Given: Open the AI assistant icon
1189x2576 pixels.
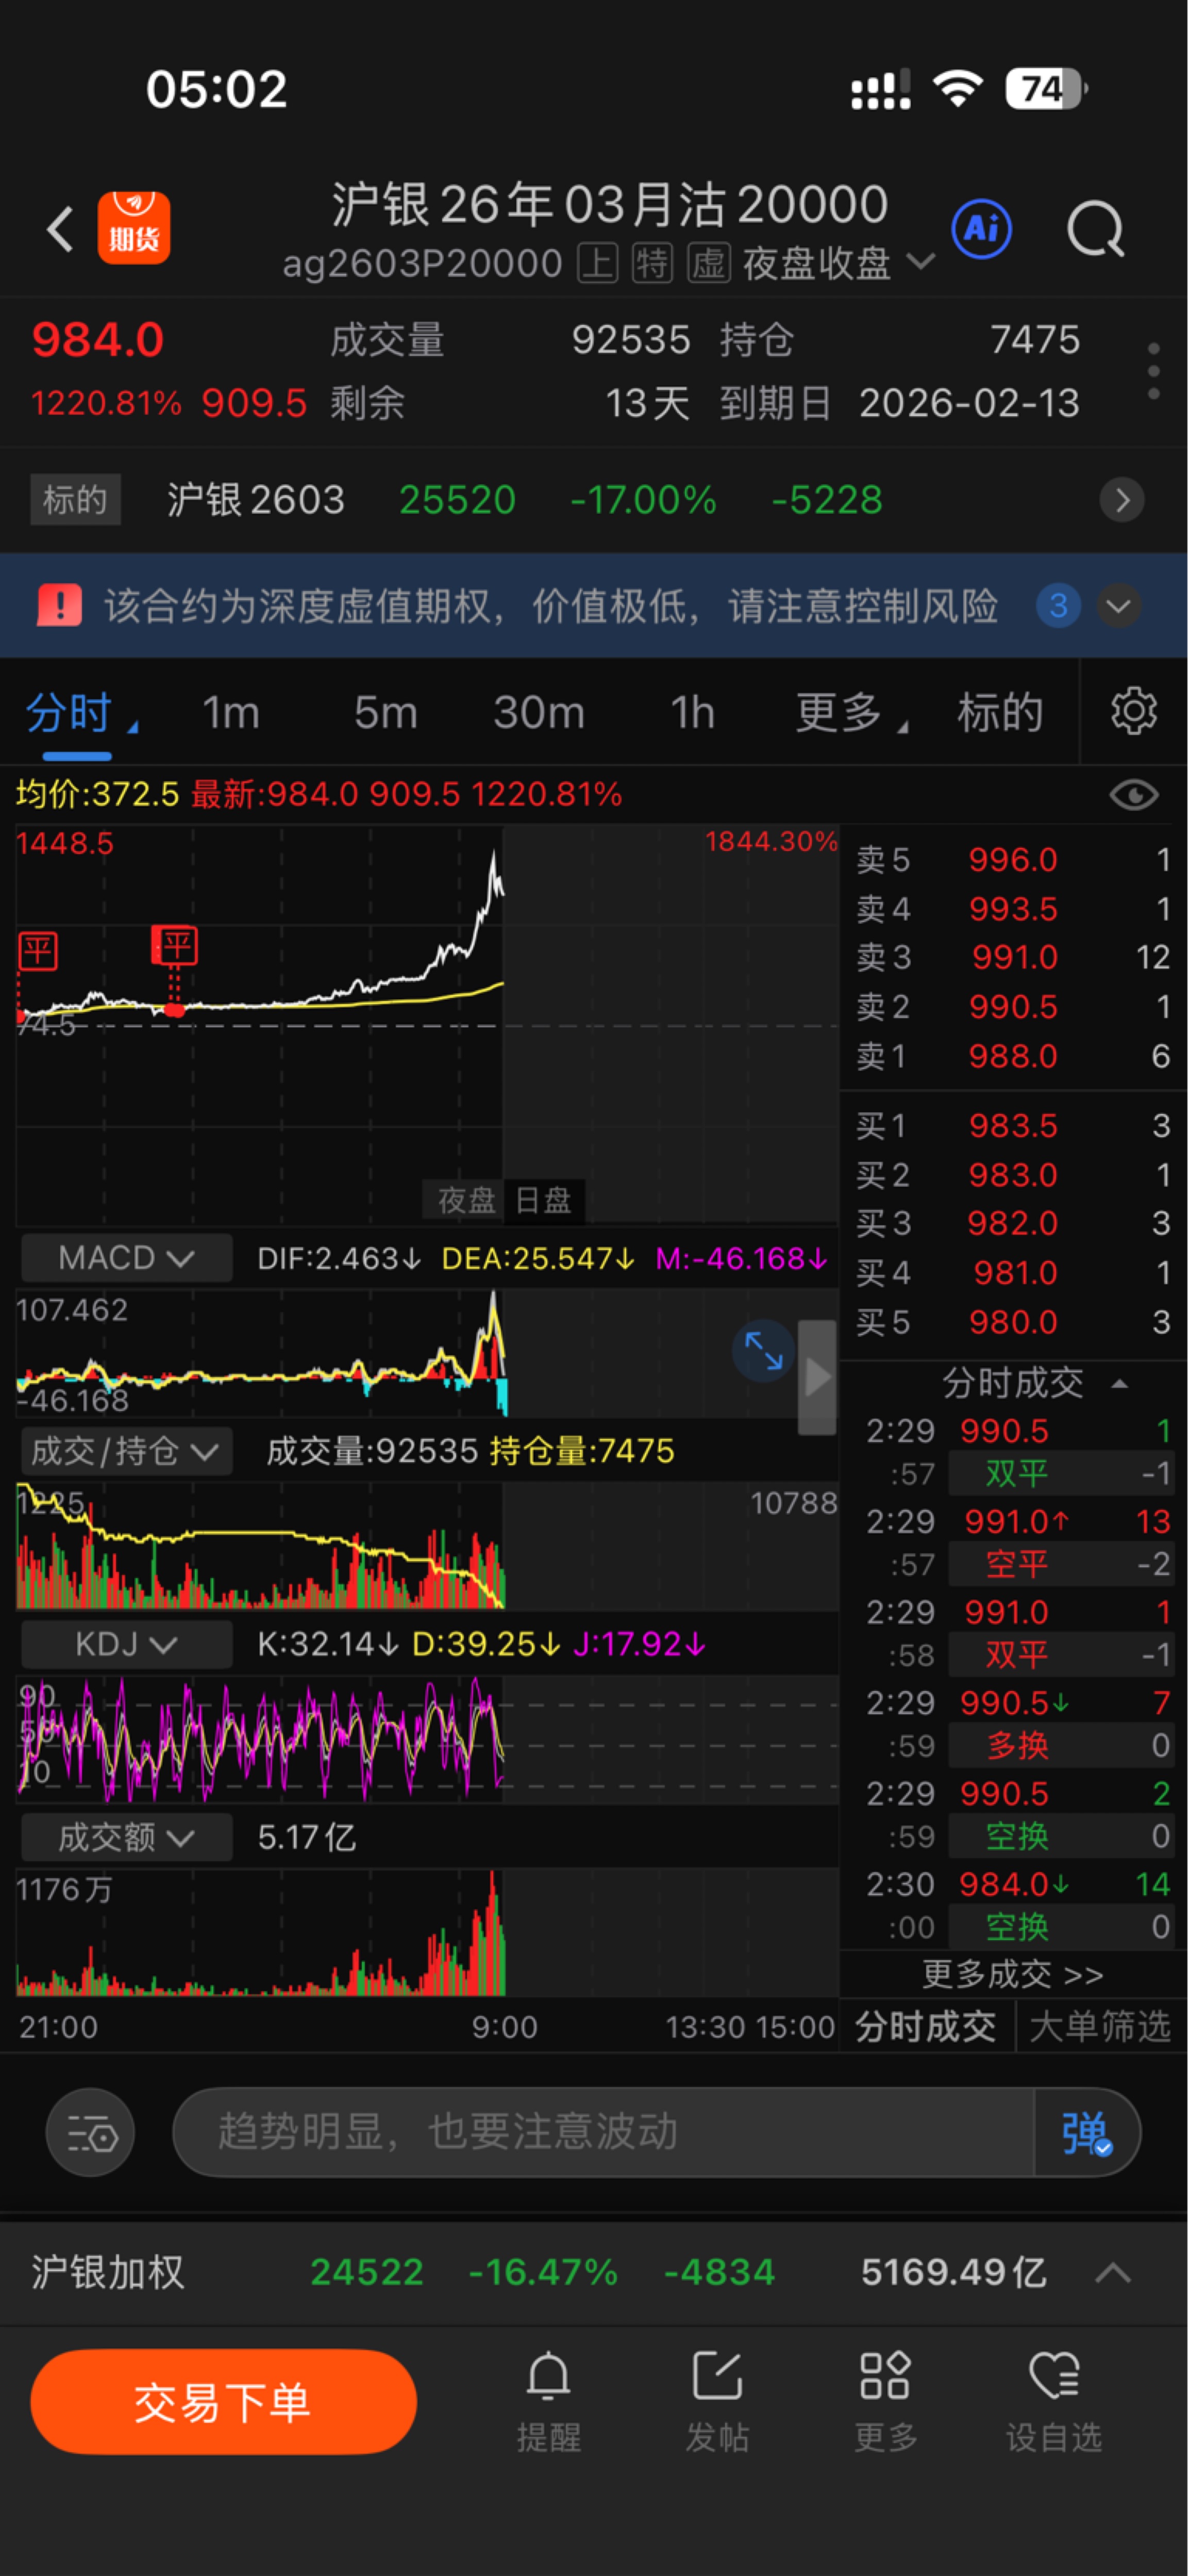Looking at the screenshot, I should coord(981,229).
